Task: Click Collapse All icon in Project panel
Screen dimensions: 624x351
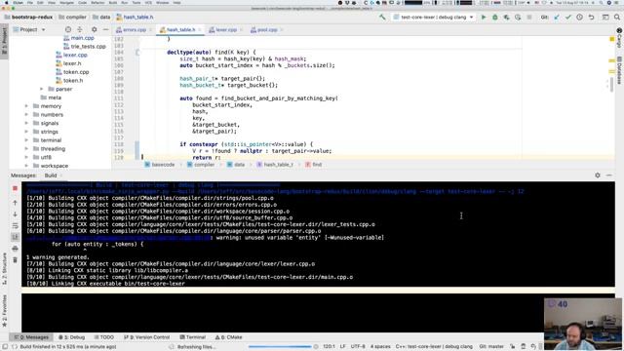Action: (x=80, y=29)
